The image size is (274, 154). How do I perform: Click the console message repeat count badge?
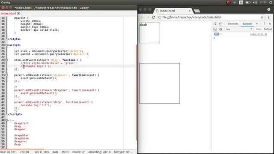click(x=217, y=34)
